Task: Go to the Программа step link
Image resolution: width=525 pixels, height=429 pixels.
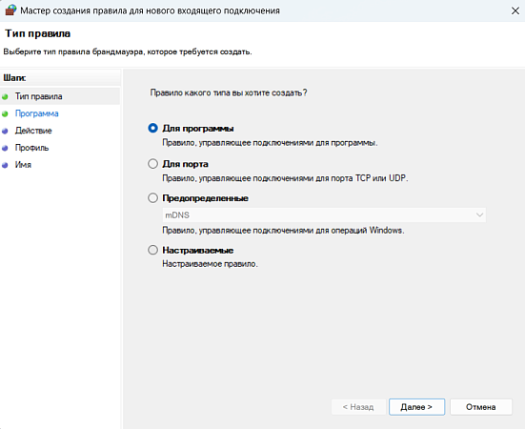Action: click(37, 113)
